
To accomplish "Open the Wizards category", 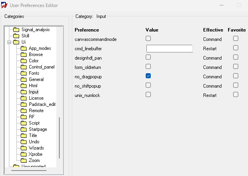I will [x=36, y=148].
